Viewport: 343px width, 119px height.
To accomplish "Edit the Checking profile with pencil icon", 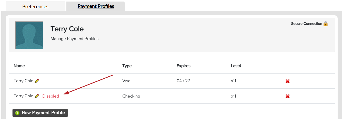I will (x=37, y=96).
